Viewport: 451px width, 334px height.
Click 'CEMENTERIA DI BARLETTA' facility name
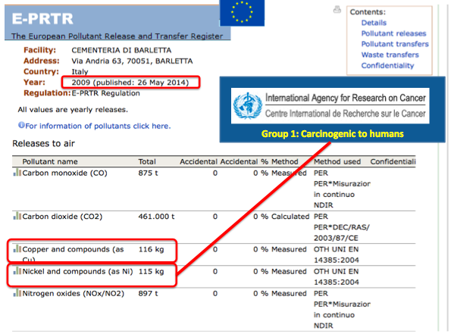point(121,50)
